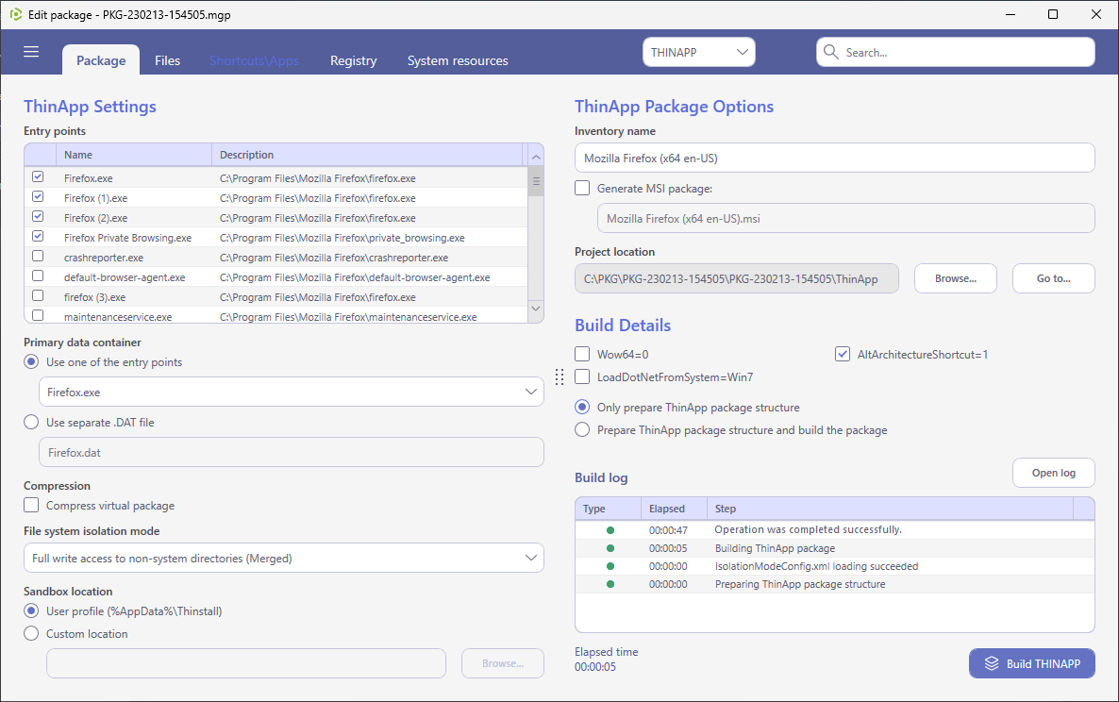Uncheck AltArchitectureShortcut=1
The height and width of the screenshot is (702, 1119).
(x=843, y=354)
